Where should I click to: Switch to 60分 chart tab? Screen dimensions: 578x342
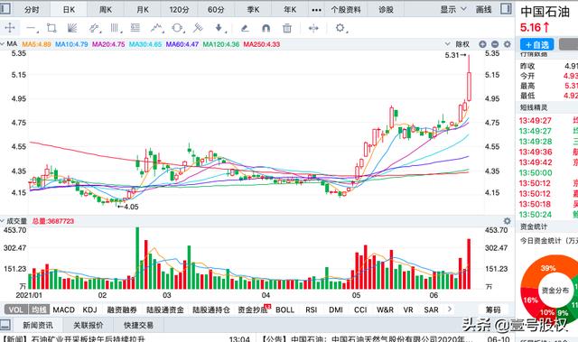tap(216, 10)
